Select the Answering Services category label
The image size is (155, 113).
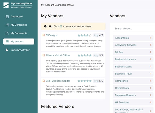126,45
